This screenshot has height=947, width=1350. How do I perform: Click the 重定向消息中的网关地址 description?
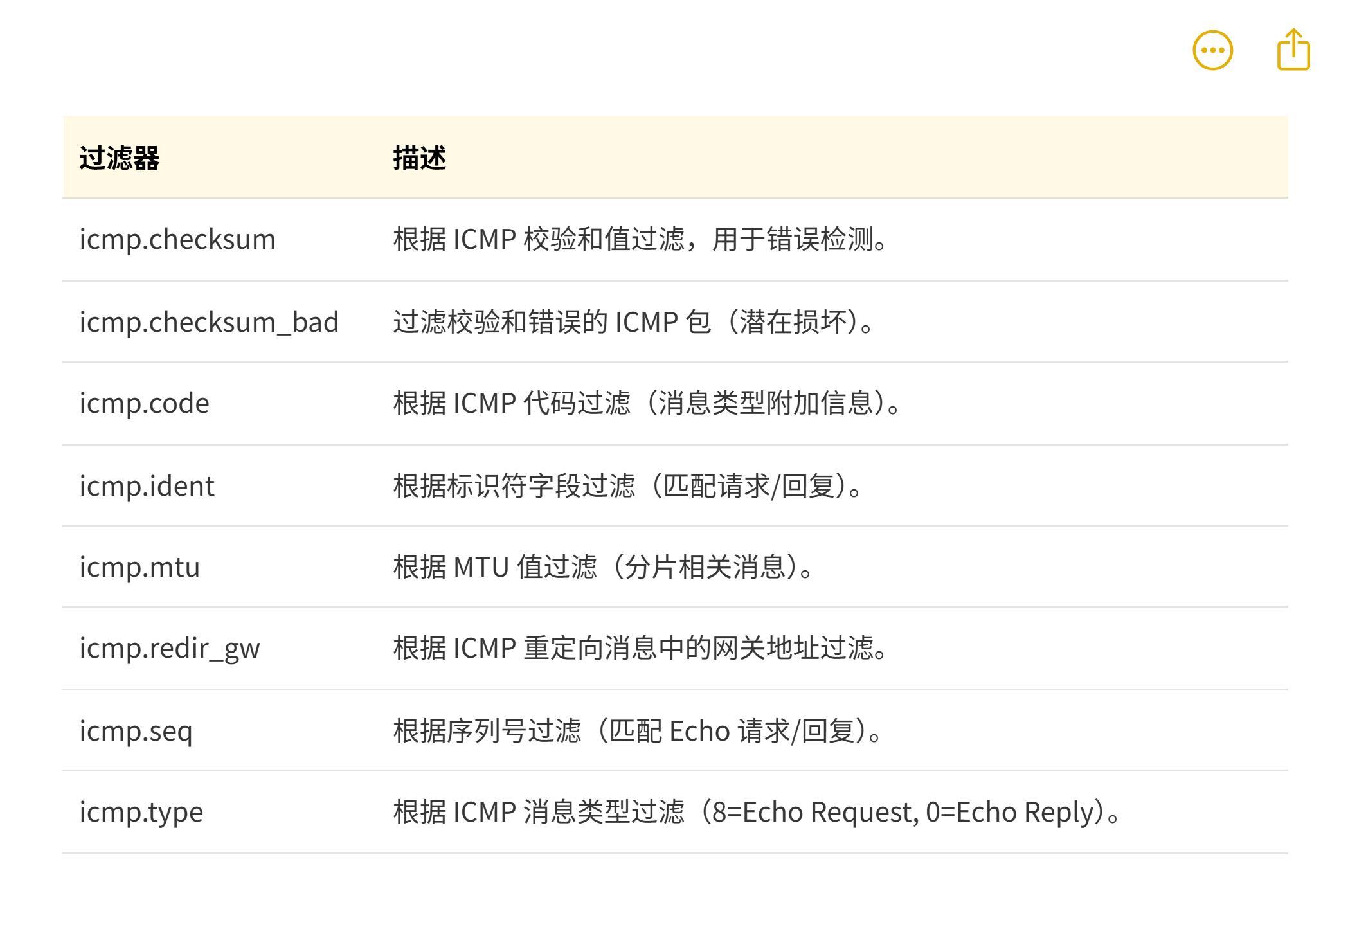point(640,648)
